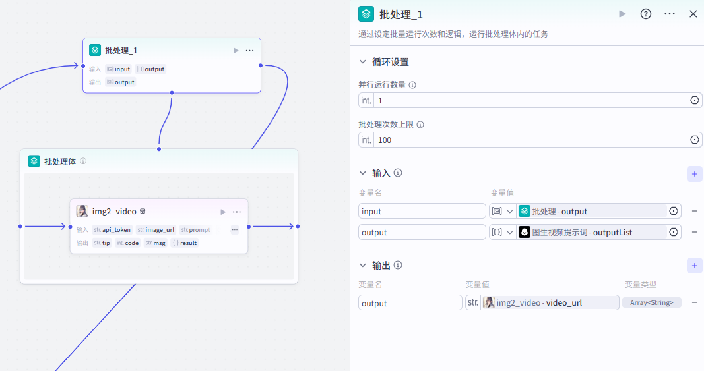Collapse the 输入 section

pyautogui.click(x=363, y=173)
